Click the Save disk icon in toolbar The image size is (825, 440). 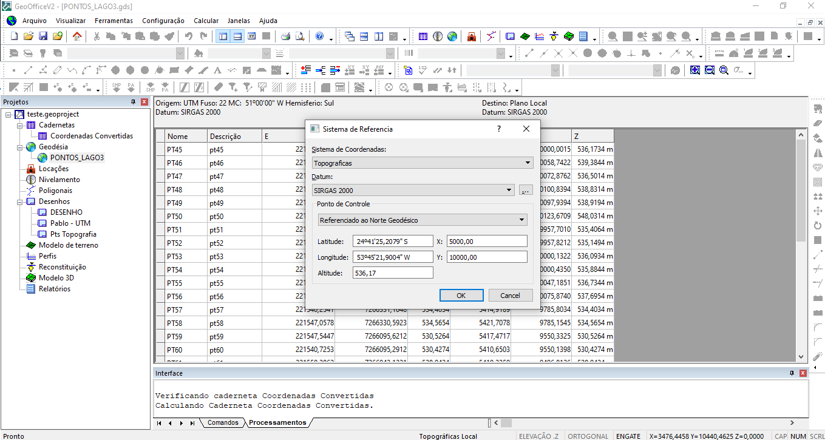tap(43, 36)
